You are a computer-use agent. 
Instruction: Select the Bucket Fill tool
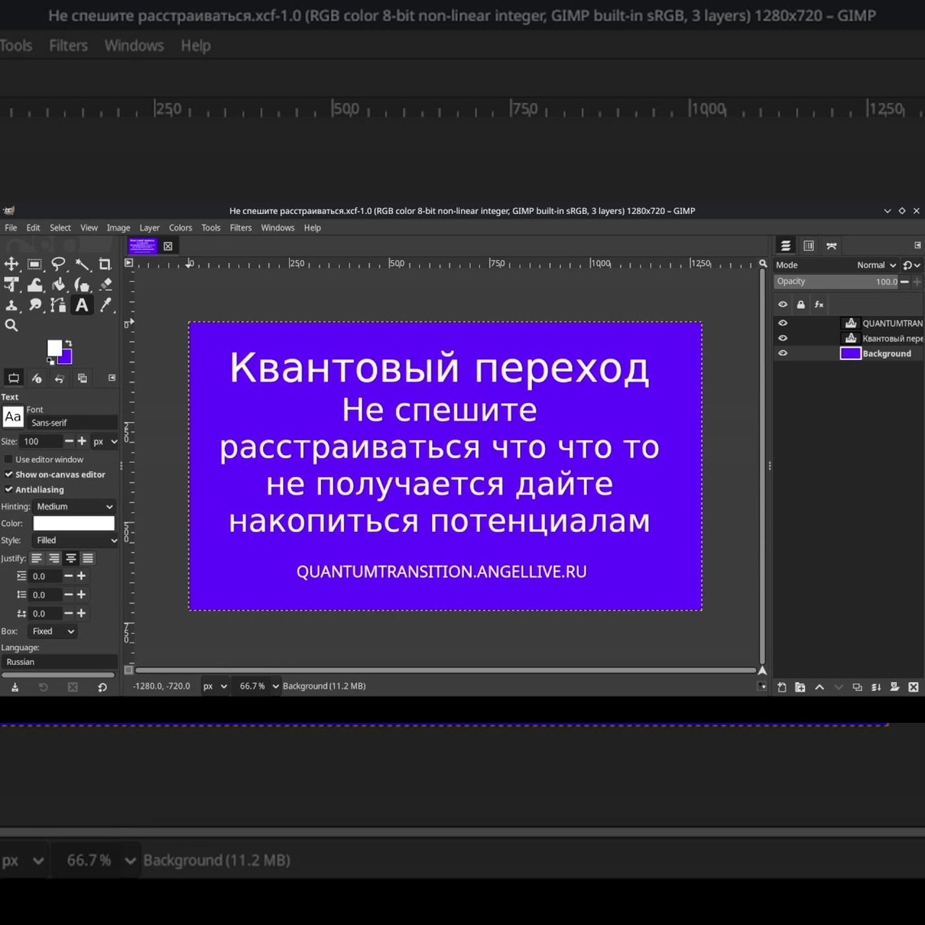[x=58, y=285]
